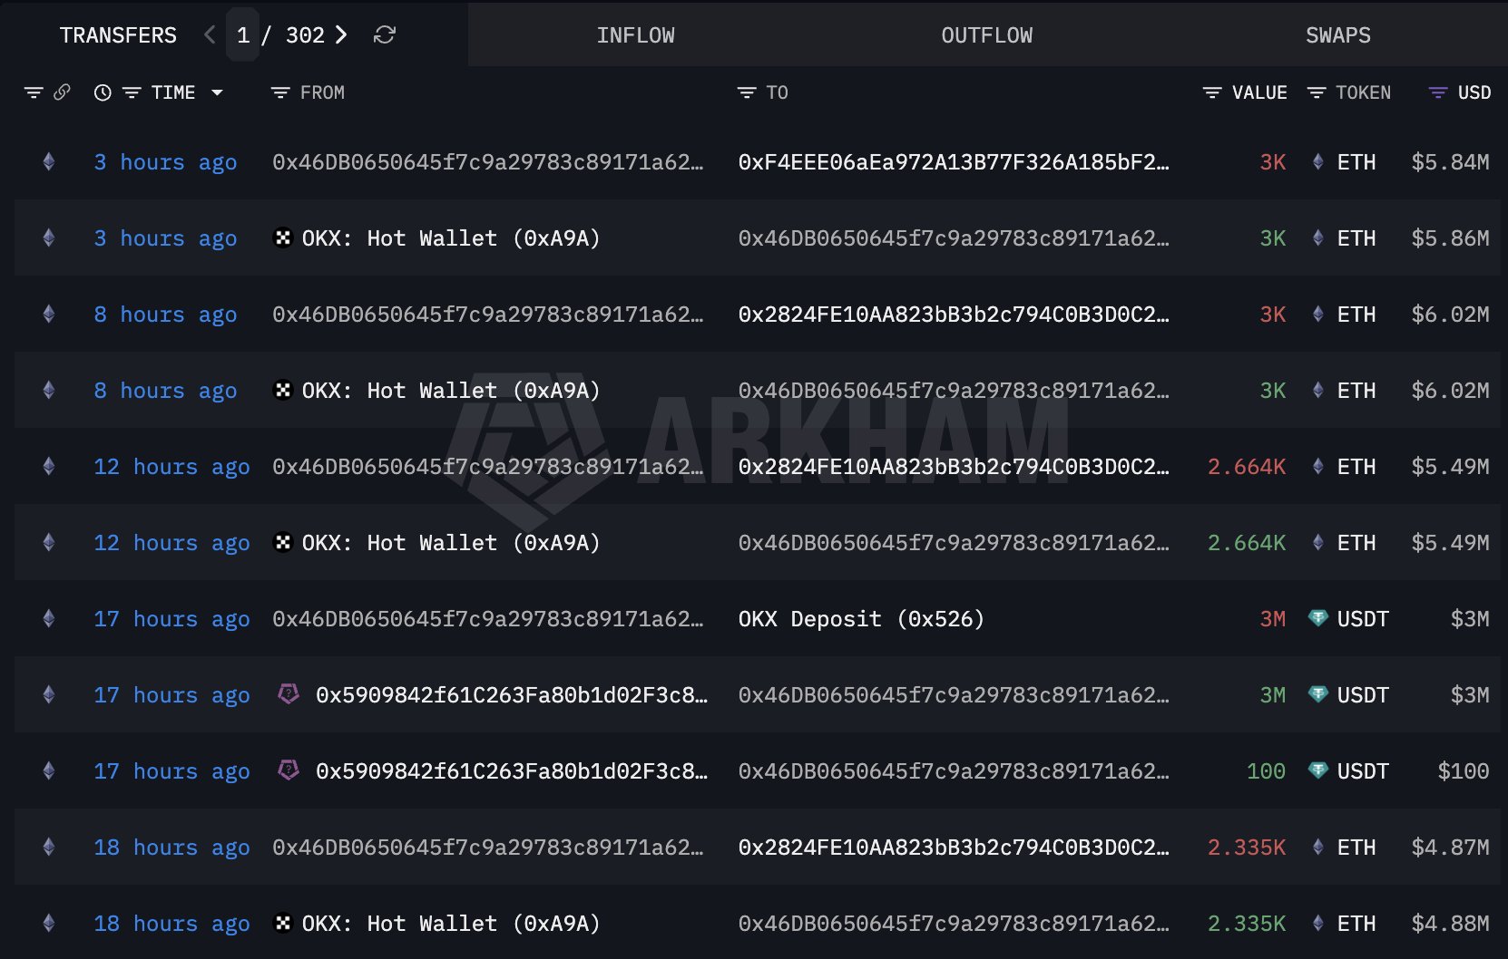Click the chain icon in the OKX Deposit row
This screenshot has width=1508, height=959.
(x=49, y=619)
